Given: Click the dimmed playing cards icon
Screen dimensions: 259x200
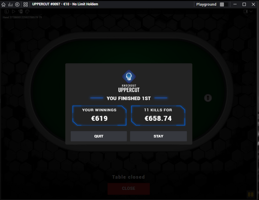Looking at the screenshot, I should tap(20, 11).
